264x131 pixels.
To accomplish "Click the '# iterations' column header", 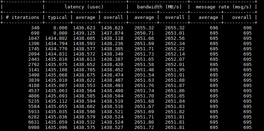I will 22,17.
